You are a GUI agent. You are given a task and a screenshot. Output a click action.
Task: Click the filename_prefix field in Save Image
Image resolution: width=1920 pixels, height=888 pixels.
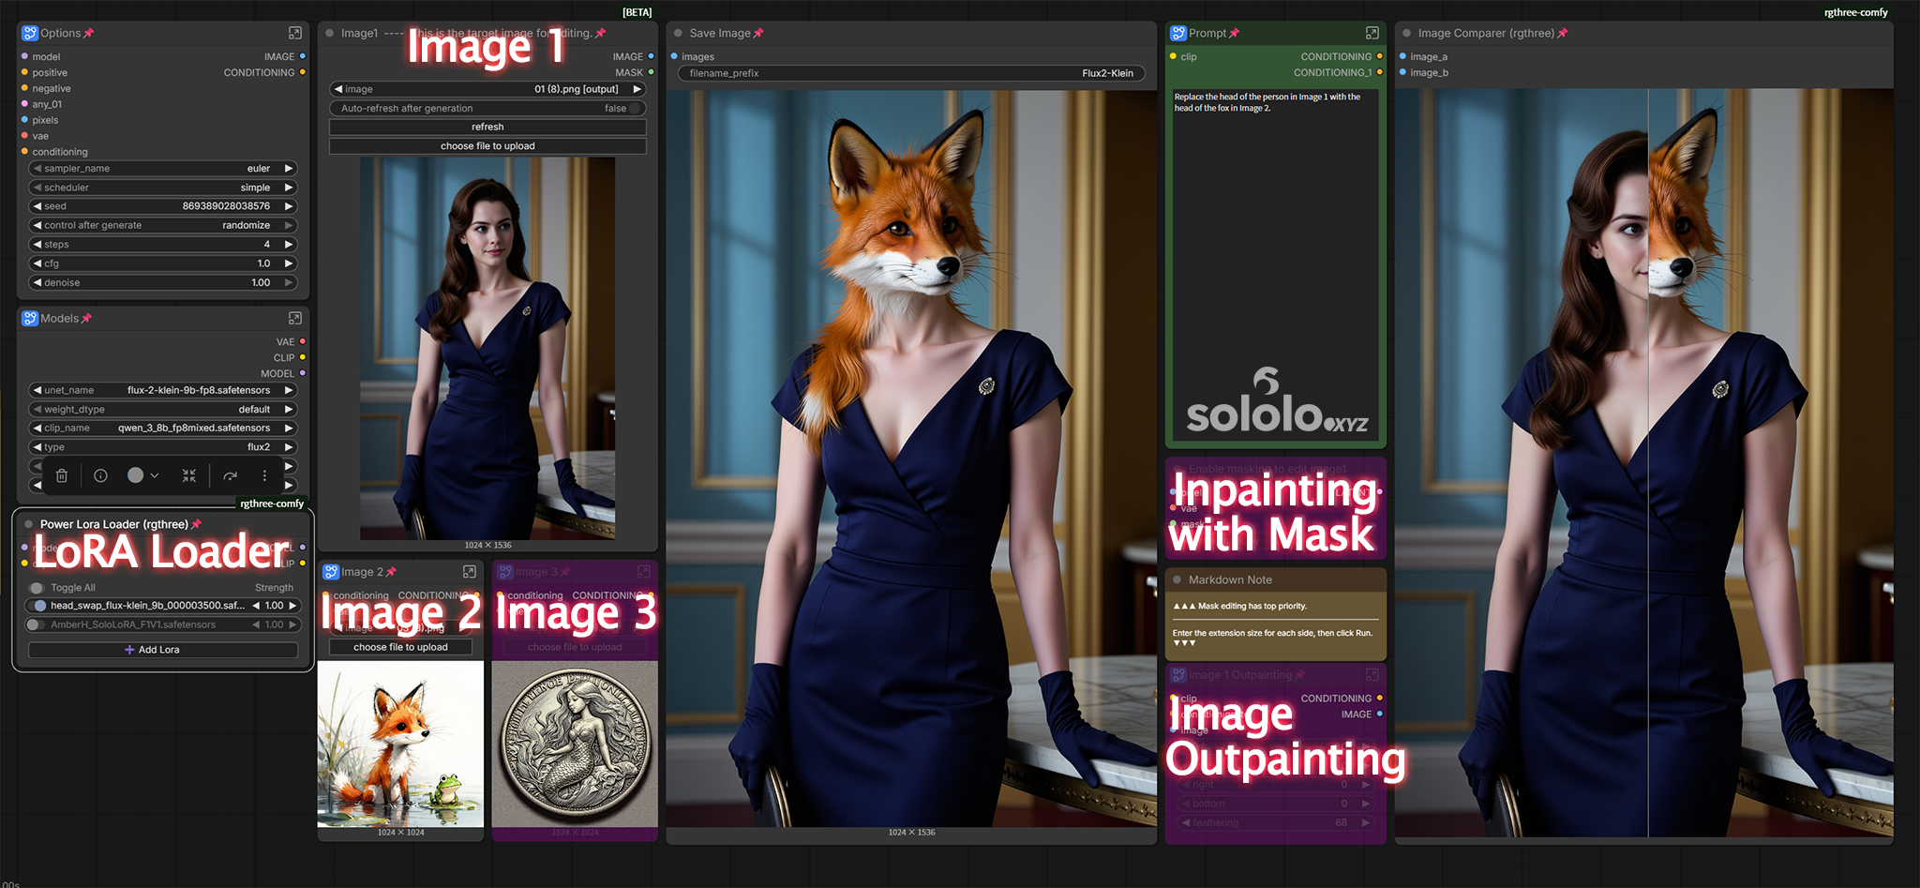click(911, 73)
